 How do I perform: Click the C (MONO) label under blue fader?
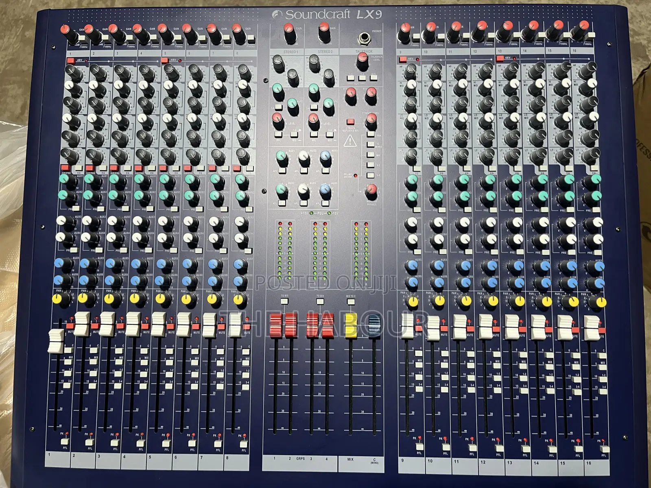(x=374, y=461)
